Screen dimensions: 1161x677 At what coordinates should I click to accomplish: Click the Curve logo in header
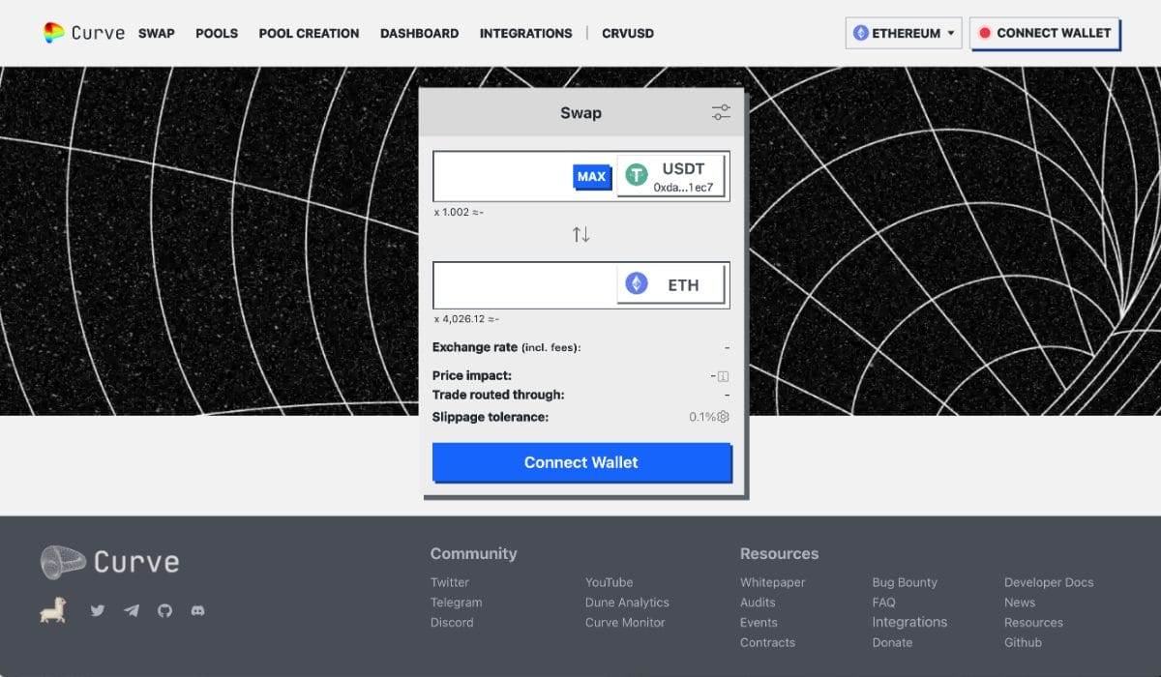tap(84, 33)
